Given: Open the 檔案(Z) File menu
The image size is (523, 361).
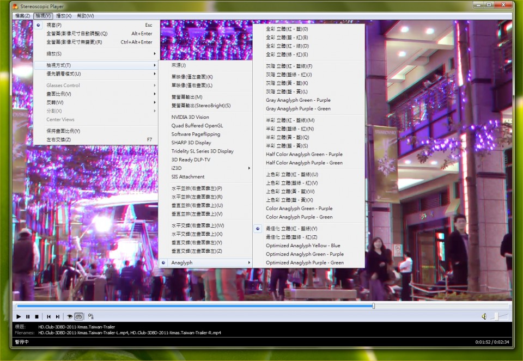Looking at the screenshot, I should click(x=23, y=16).
